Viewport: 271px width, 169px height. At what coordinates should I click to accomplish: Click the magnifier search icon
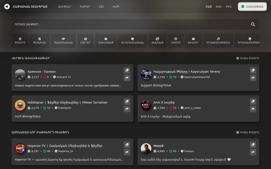point(253,25)
